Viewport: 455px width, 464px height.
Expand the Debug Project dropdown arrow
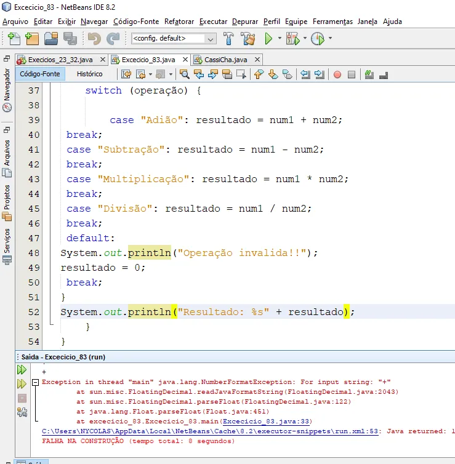305,39
